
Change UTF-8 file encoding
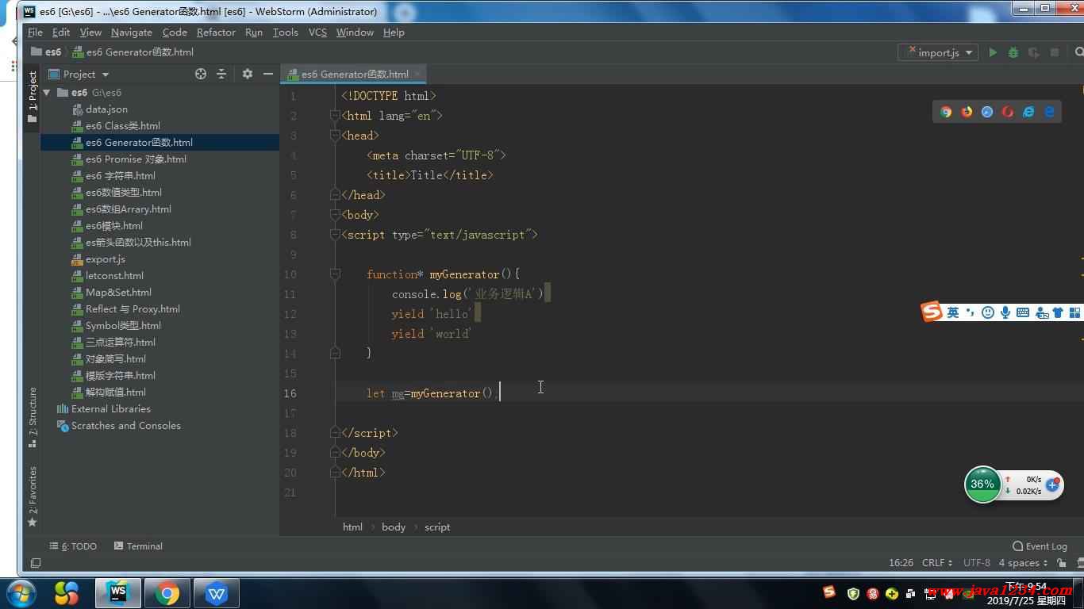click(x=977, y=563)
